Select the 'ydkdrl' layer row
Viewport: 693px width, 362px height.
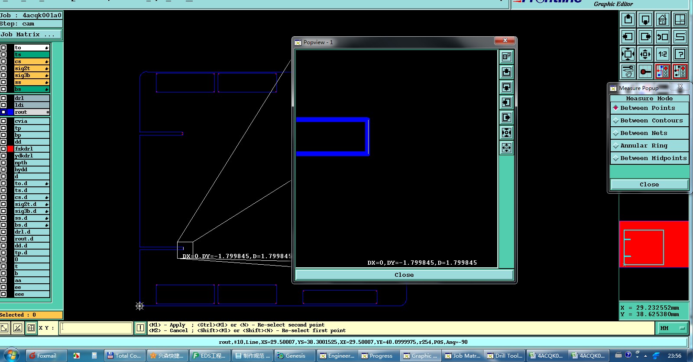[32, 156]
